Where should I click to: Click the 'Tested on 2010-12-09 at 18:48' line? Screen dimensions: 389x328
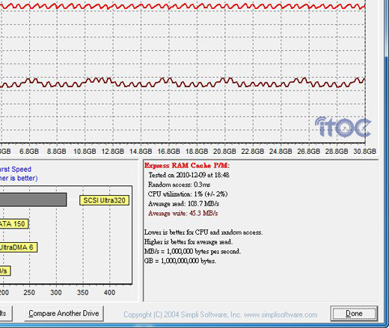click(x=189, y=175)
